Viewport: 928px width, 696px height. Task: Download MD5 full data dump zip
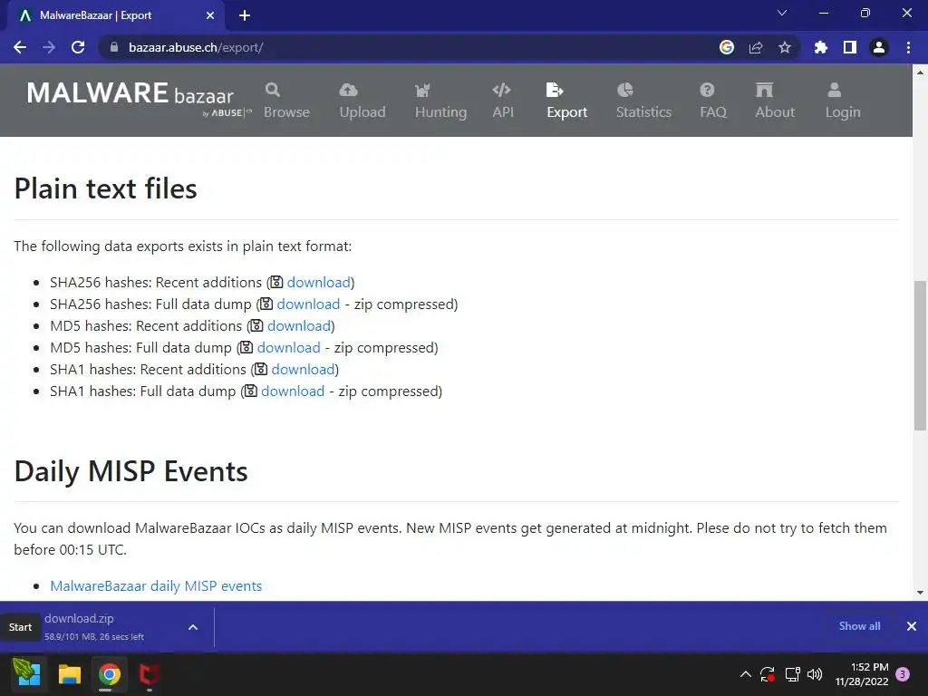[289, 348]
